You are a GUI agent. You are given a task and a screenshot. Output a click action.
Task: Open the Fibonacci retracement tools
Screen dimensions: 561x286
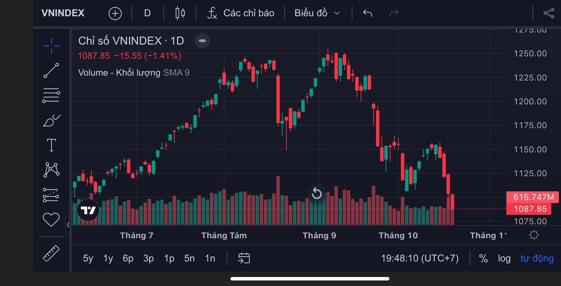[x=51, y=95]
